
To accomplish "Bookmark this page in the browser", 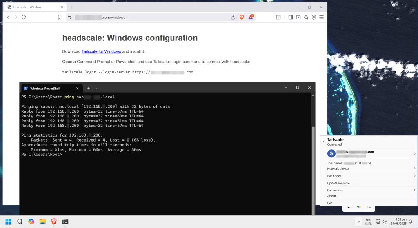I will [x=60, y=17].
